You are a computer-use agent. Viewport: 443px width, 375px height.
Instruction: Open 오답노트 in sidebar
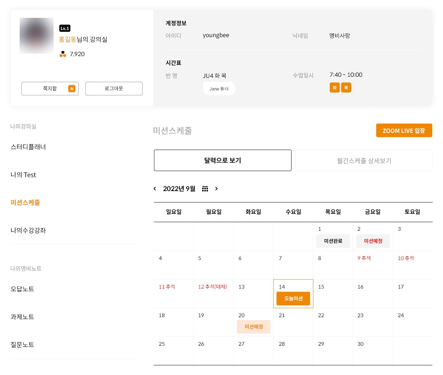tap(22, 289)
